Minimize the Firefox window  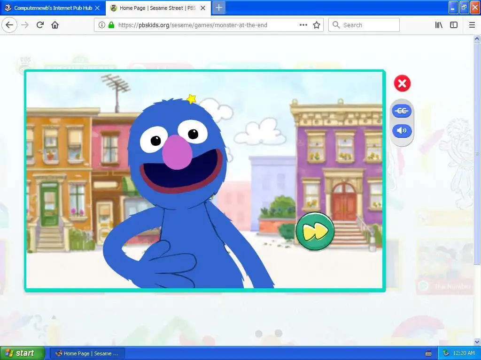453,7
